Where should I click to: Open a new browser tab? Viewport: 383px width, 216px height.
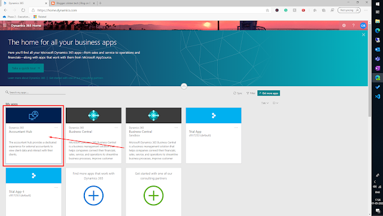[101, 3]
